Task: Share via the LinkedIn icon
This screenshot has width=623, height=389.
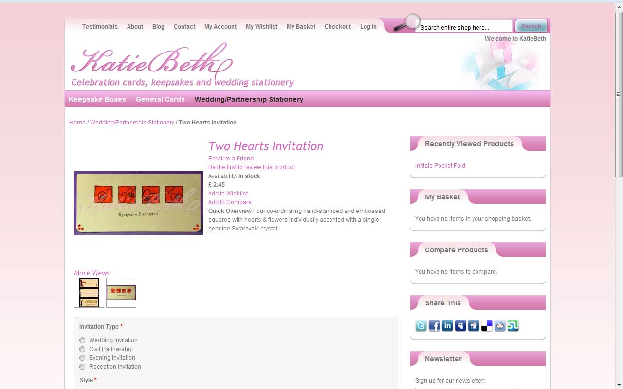Action: coord(447,326)
